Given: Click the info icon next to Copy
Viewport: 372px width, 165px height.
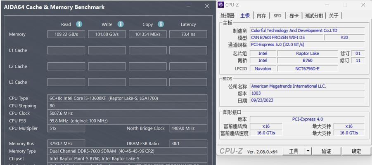Looking at the screenshot, I should 161,24.
